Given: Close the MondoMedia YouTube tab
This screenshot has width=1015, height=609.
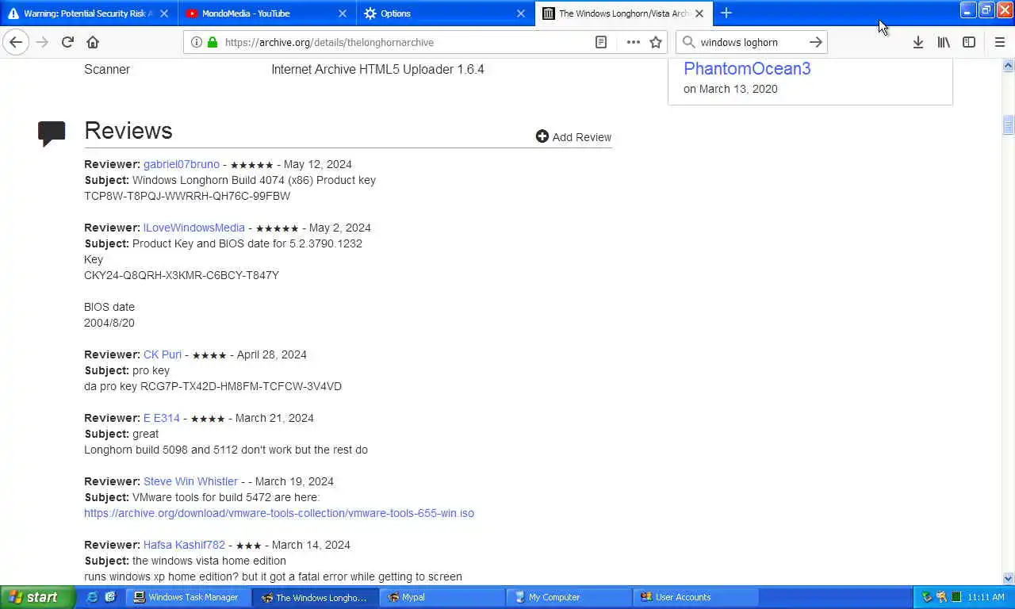Looking at the screenshot, I should pos(343,13).
